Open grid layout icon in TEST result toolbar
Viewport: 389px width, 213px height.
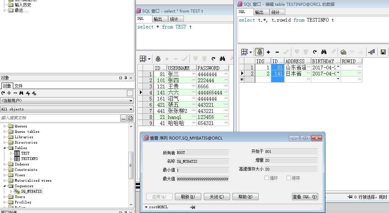point(143,59)
